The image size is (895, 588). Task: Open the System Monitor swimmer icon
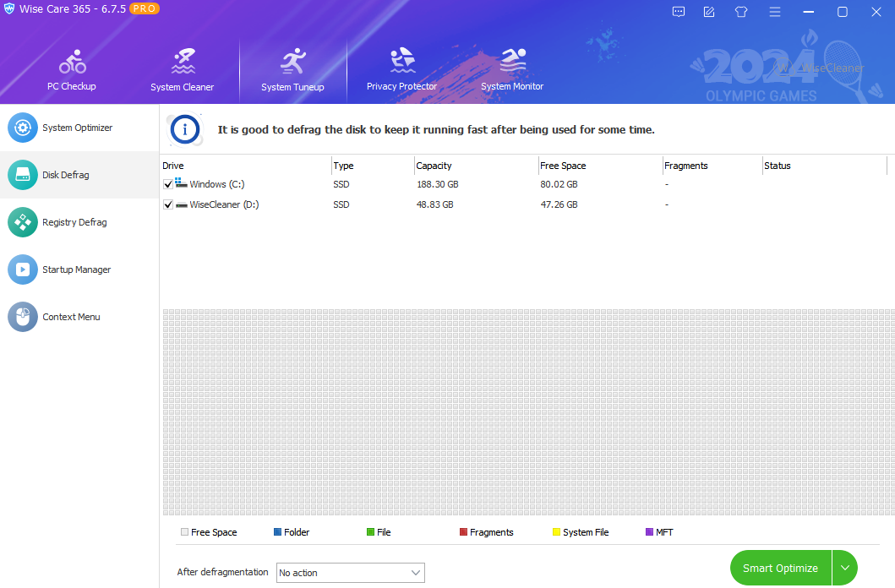coord(513,61)
